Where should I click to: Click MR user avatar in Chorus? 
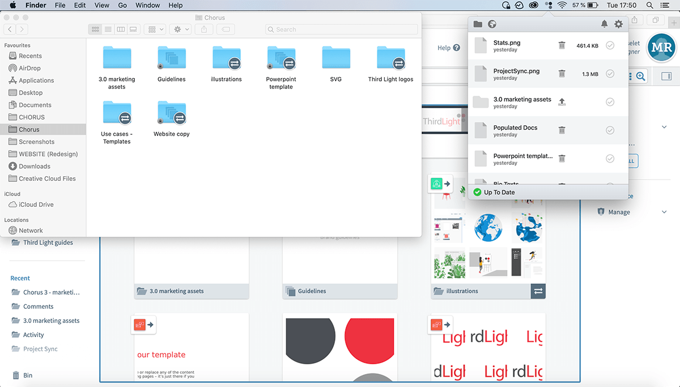click(x=661, y=48)
